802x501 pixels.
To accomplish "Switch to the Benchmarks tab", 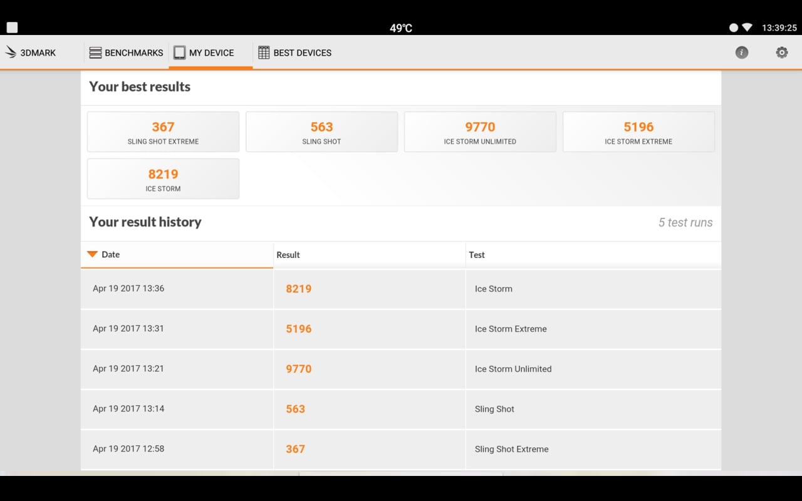I will (x=127, y=53).
